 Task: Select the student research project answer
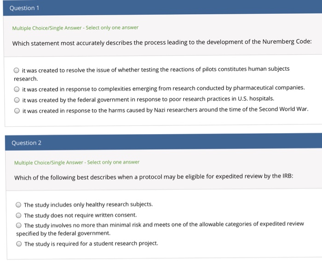(19, 244)
